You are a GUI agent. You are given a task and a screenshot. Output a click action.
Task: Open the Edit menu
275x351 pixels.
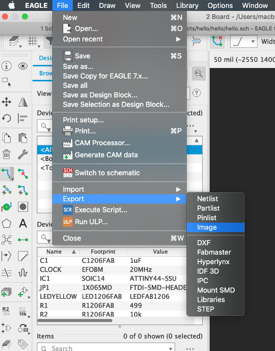(x=83, y=5)
